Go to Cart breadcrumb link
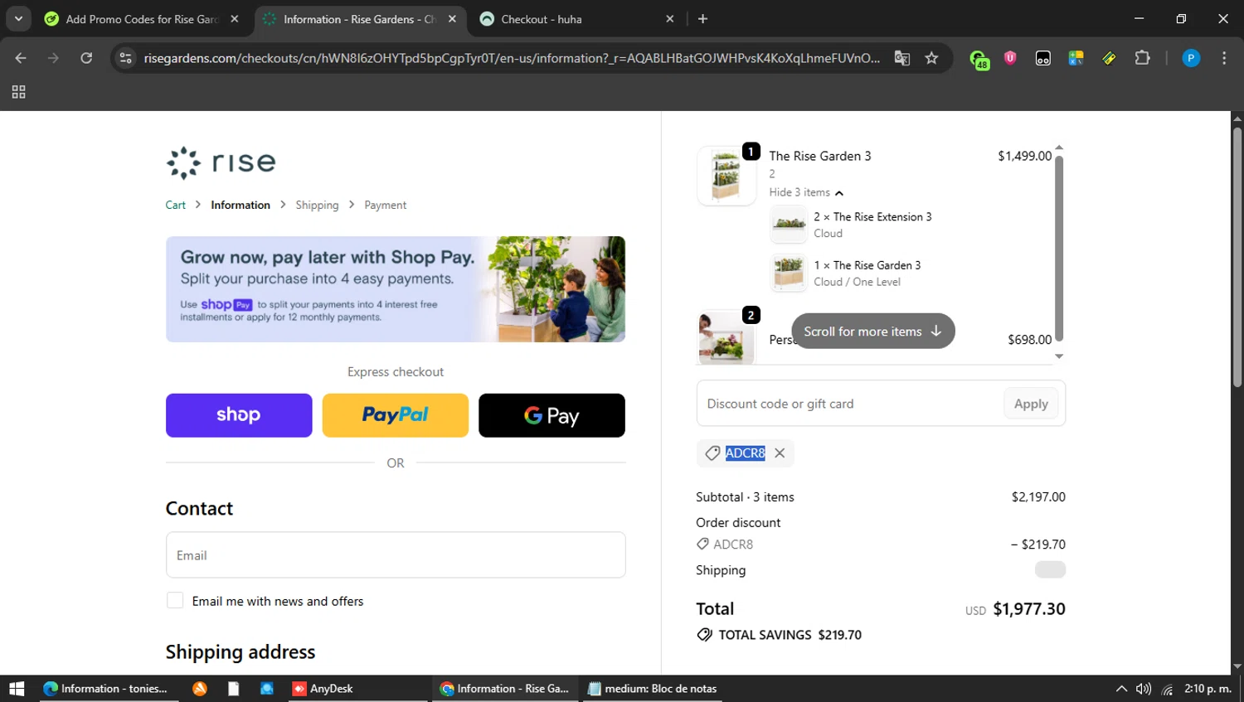The image size is (1244, 702). point(175,205)
